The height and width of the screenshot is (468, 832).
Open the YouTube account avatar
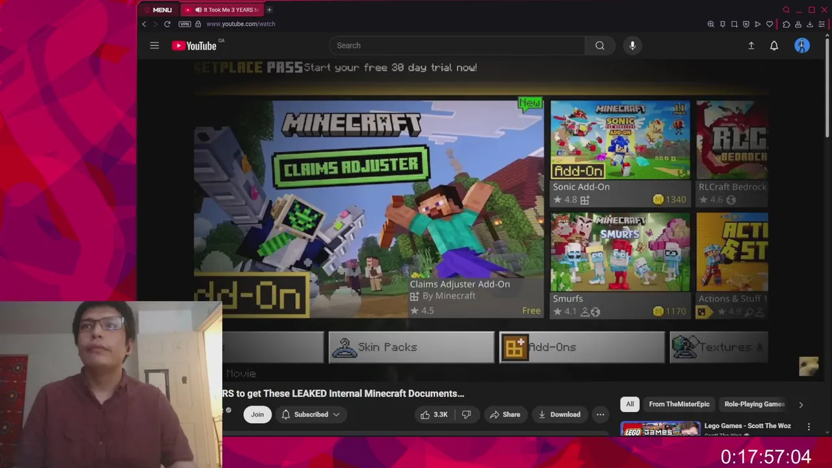pyautogui.click(x=802, y=45)
